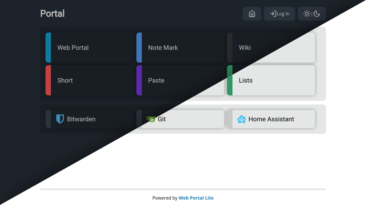Open the Wiki card
This screenshot has width=366, height=205.
coord(271,48)
